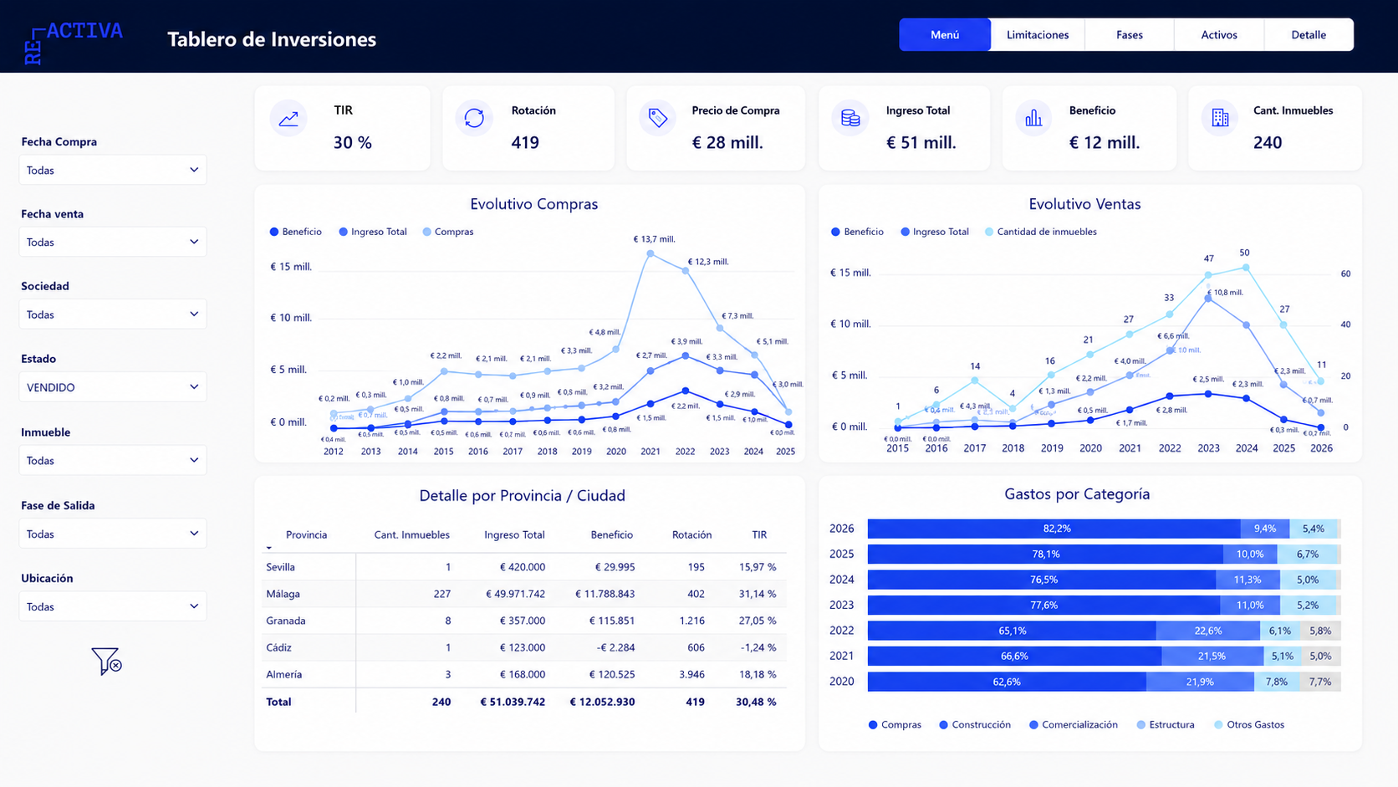Go to the Detalle tab

click(x=1309, y=35)
